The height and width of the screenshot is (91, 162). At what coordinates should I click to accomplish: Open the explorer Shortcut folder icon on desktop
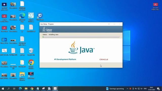[22, 76]
